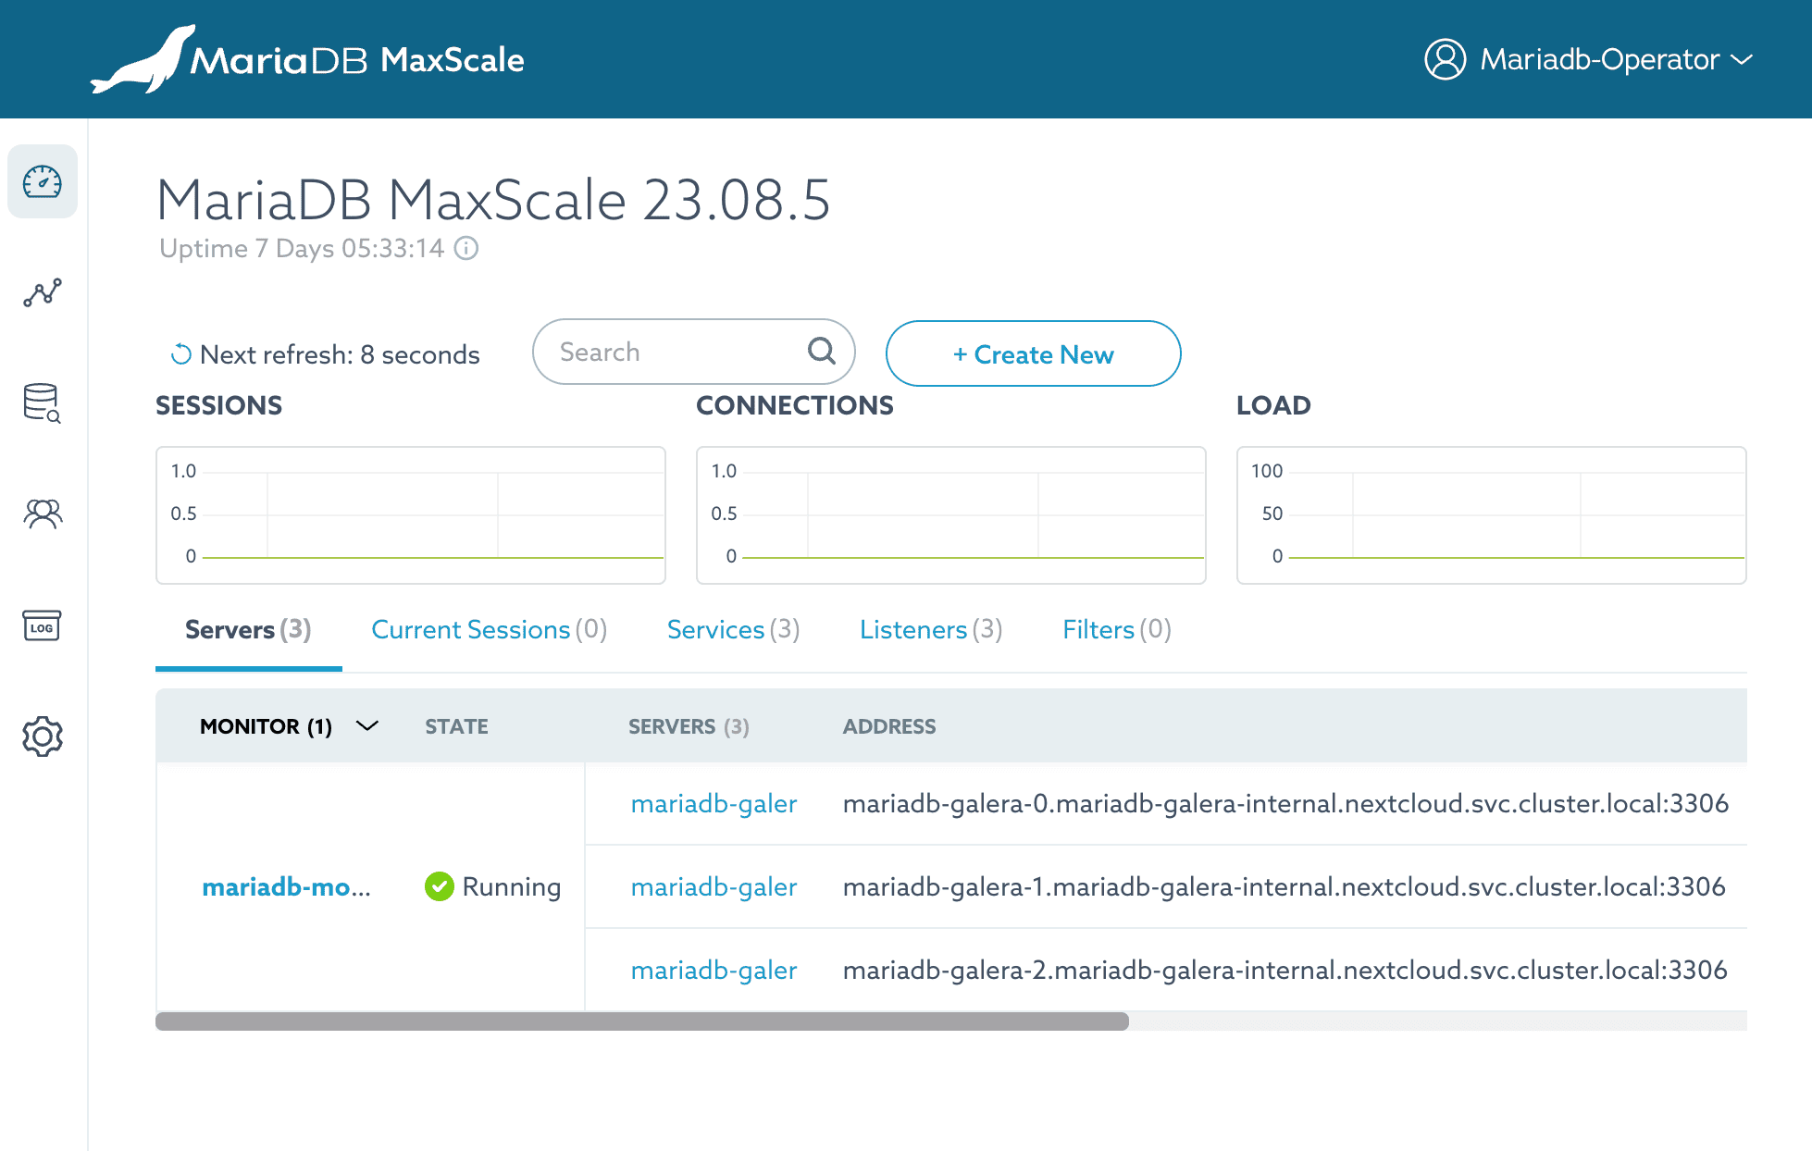The width and height of the screenshot is (1812, 1151).
Task: Open server link for mariadb-galera-1 row
Action: 714,886
